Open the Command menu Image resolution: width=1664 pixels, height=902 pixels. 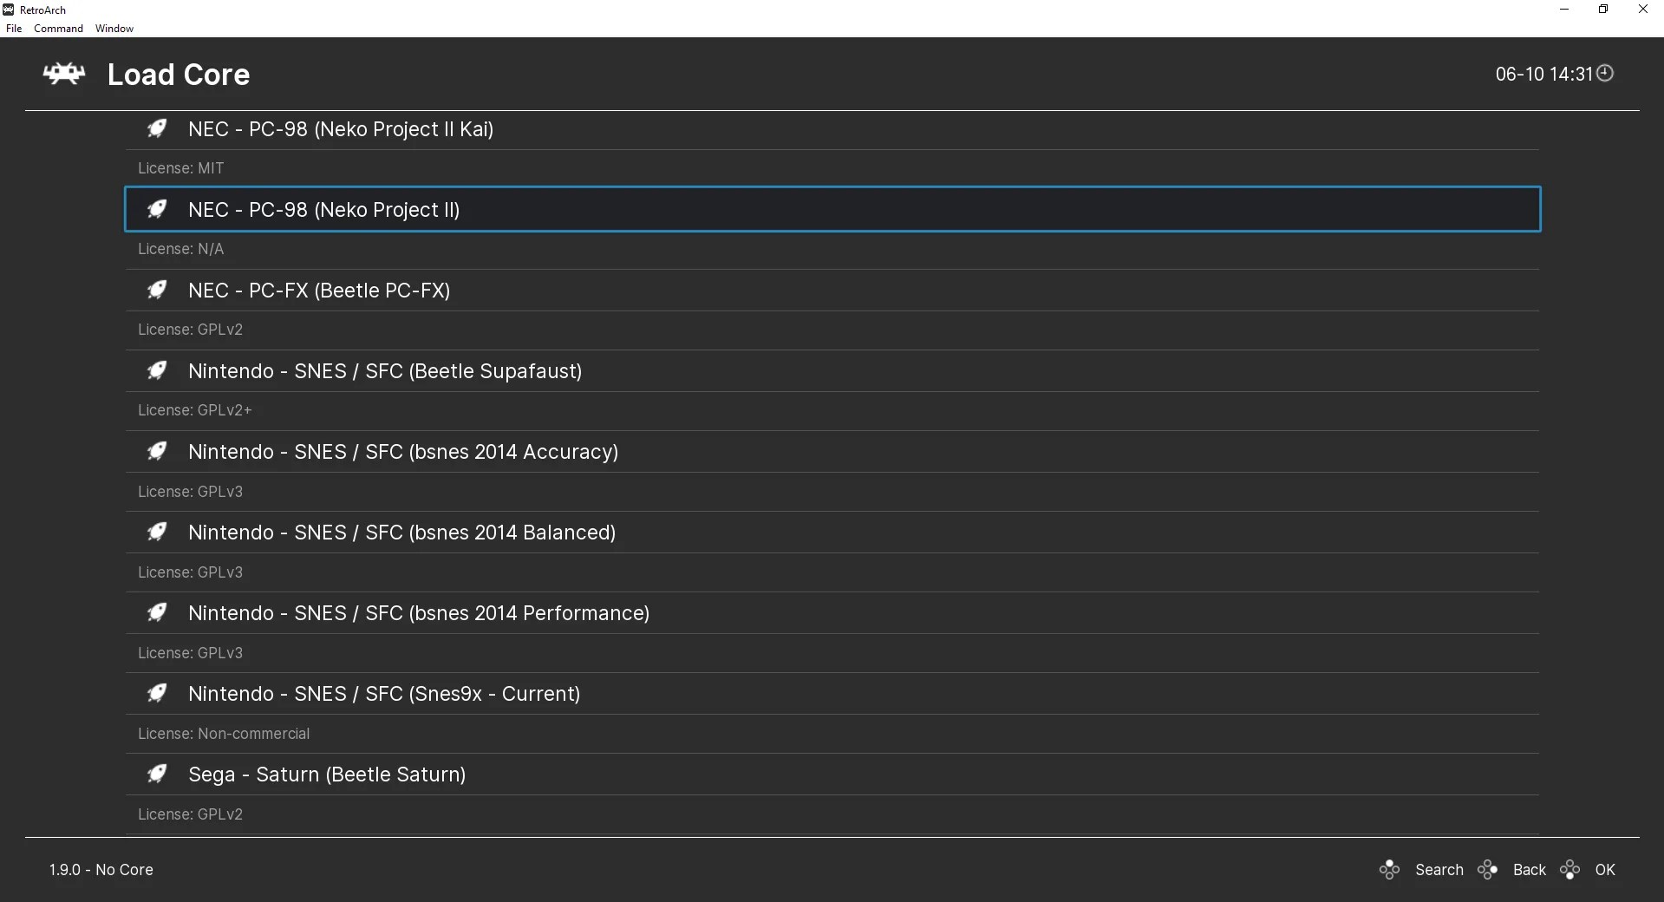(x=58, y=29)
